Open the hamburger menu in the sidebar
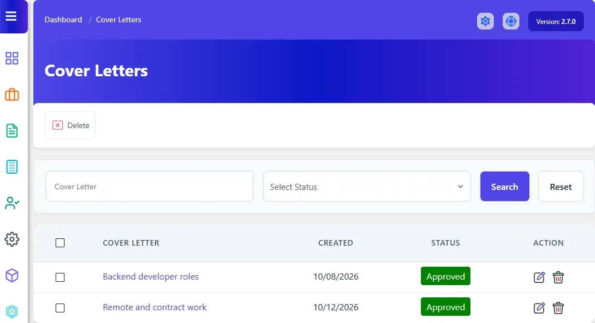Viewport: 595px width, 323px height. tap(11, 16)
